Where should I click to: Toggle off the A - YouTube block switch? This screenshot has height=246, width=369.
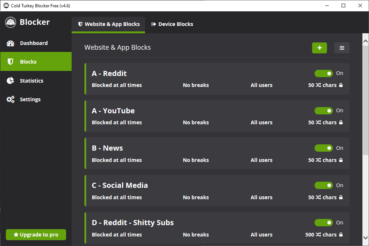tap(324, 111)
